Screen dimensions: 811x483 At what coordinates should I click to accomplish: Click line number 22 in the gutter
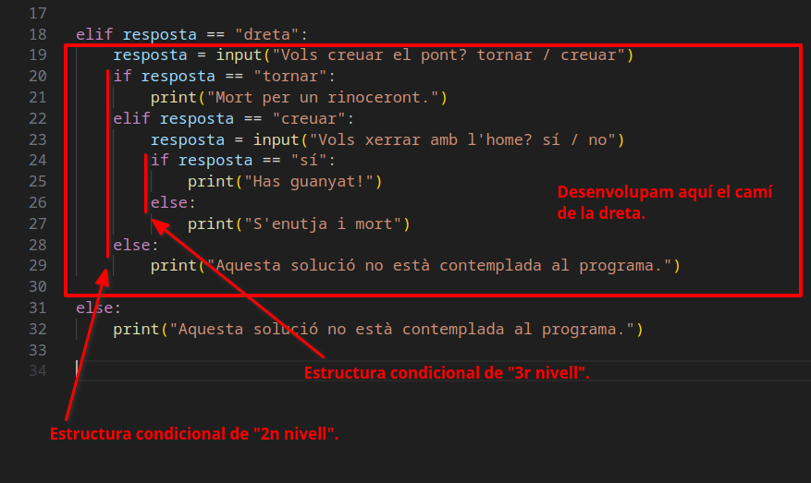click(x=38, y=119)
